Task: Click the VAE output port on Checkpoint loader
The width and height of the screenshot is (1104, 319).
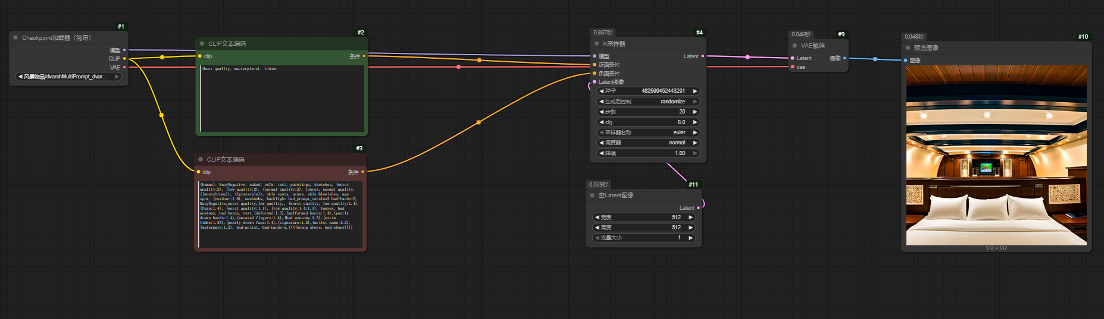Action: tap(124, 67)
